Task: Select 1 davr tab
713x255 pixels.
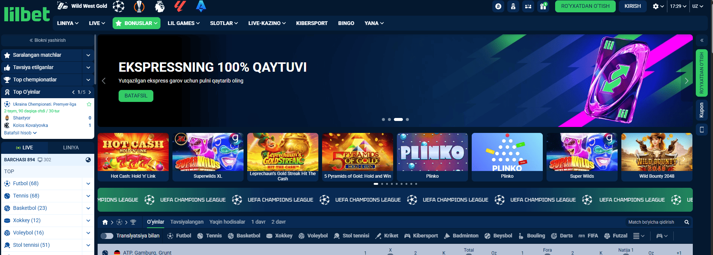Action: tap(258, 222)
